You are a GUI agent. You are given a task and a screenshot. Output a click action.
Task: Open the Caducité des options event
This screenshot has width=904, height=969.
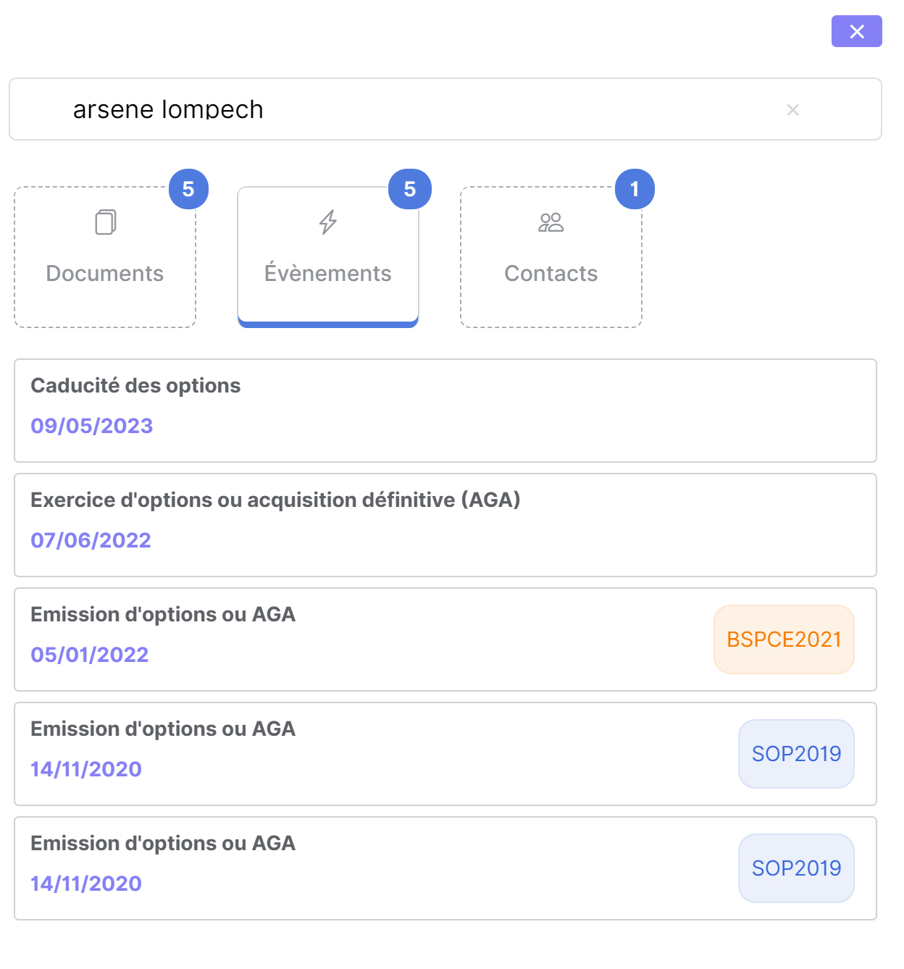point(135,386)
